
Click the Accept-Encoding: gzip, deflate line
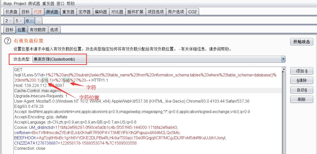41,117
